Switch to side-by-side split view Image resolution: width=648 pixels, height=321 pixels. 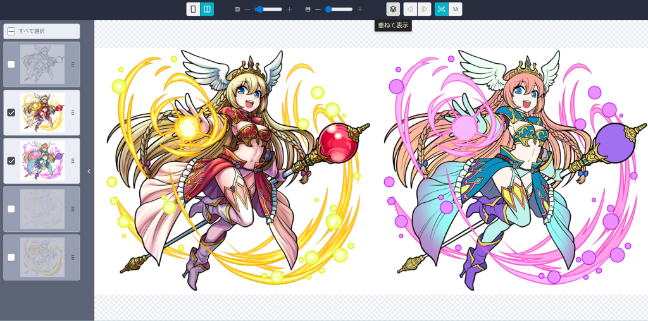[207, 9]
